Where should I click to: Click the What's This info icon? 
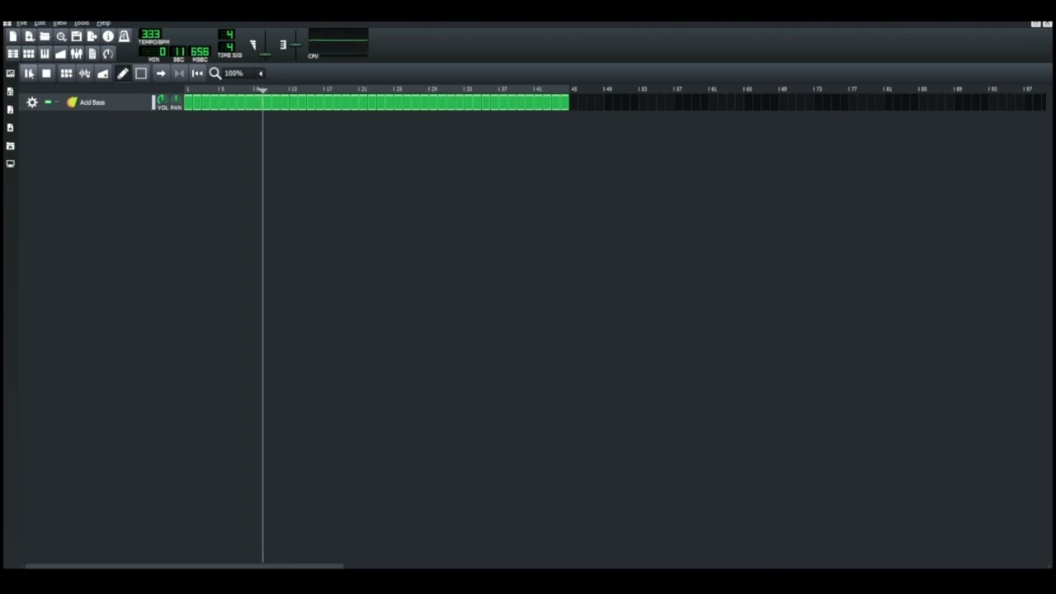[108, 36]
